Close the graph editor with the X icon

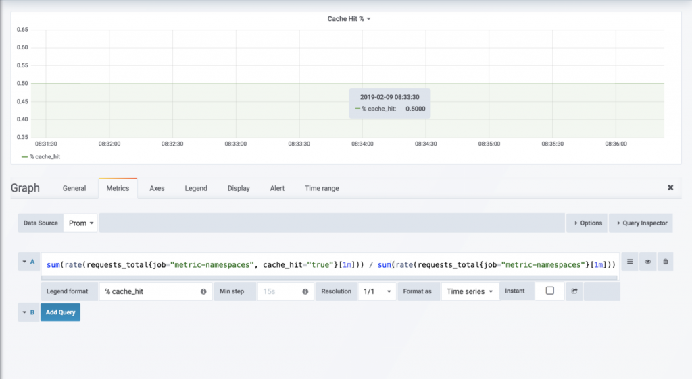pos(670,188)
